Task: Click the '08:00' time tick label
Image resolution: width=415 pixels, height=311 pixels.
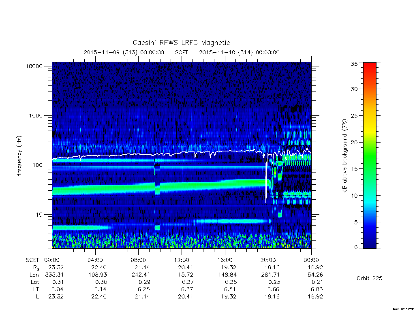Action: (x=139, y=260)
